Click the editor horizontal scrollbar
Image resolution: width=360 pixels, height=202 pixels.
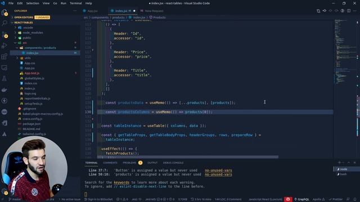(x=188, y=157)
